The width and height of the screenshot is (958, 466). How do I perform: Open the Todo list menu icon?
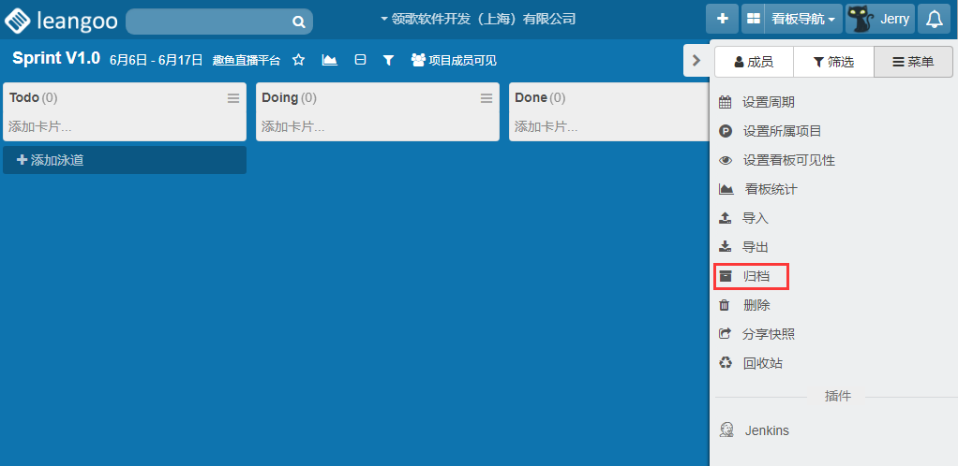pos(233,98)
